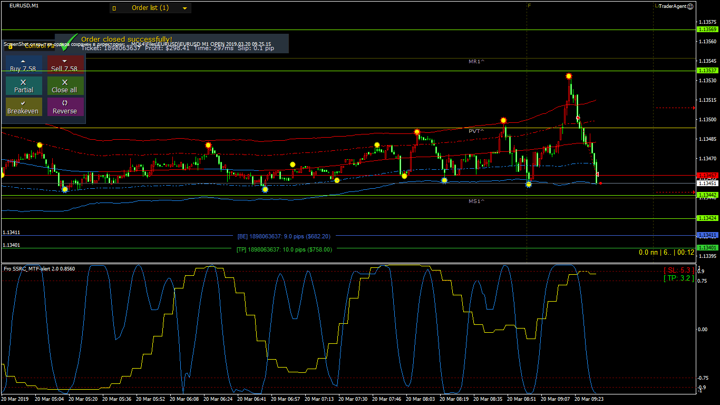
Task: Select the 1.13537 green price label
Action: [708, 70]
